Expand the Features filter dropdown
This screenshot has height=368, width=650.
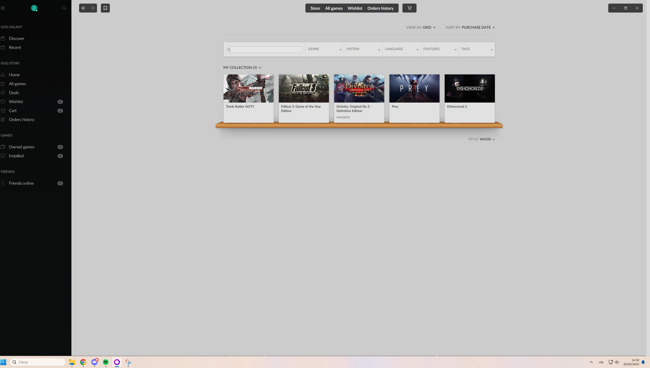click(x=440, y=49)
